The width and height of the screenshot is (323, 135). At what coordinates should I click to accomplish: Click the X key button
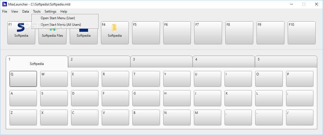click(54, 117)
